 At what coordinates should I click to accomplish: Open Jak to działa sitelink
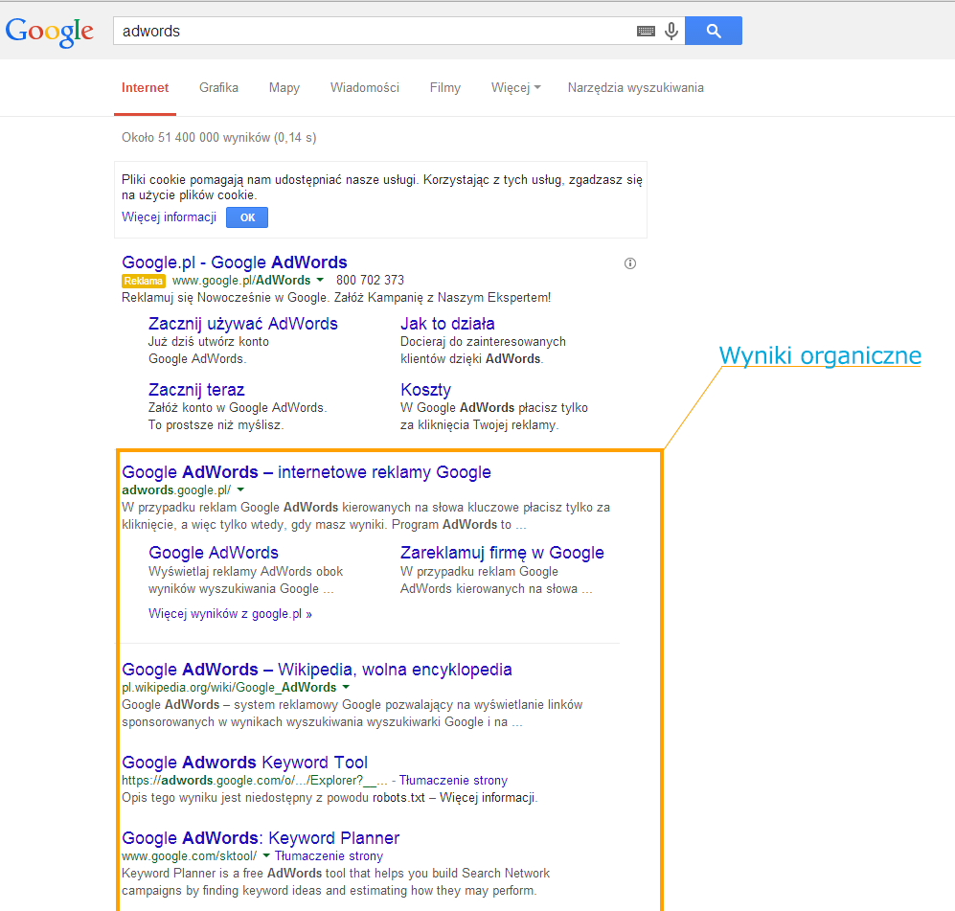(447, 324)
